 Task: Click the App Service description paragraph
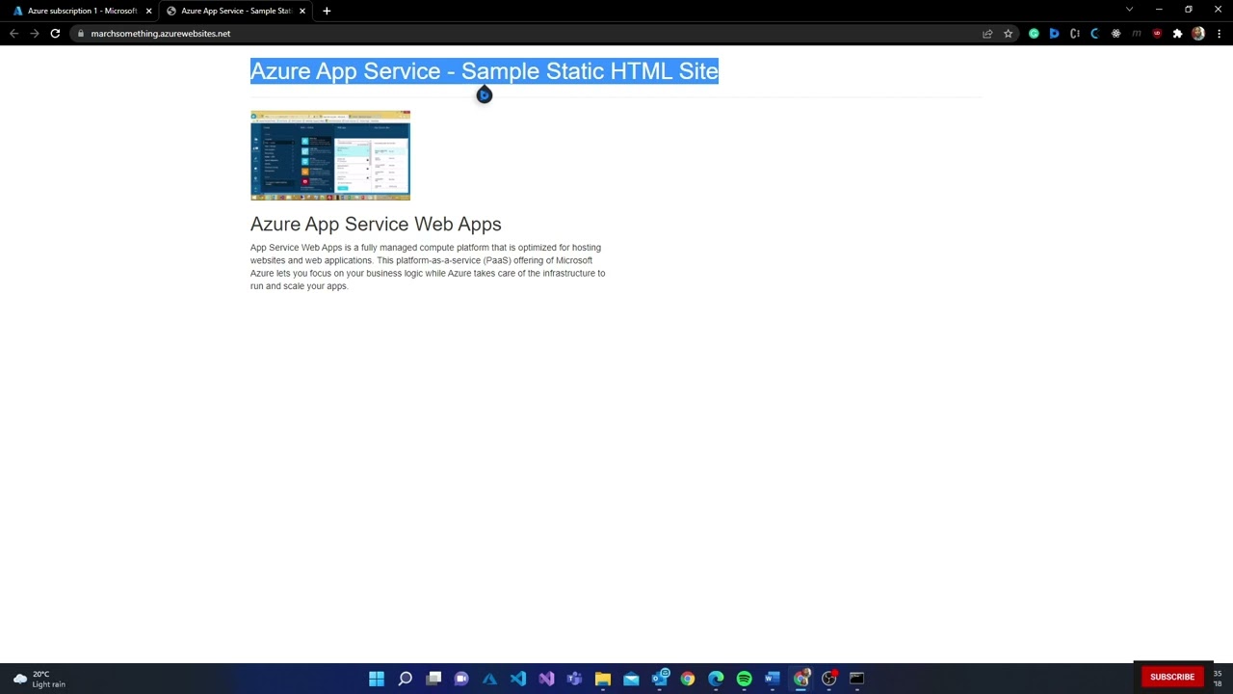pos(428,267)
